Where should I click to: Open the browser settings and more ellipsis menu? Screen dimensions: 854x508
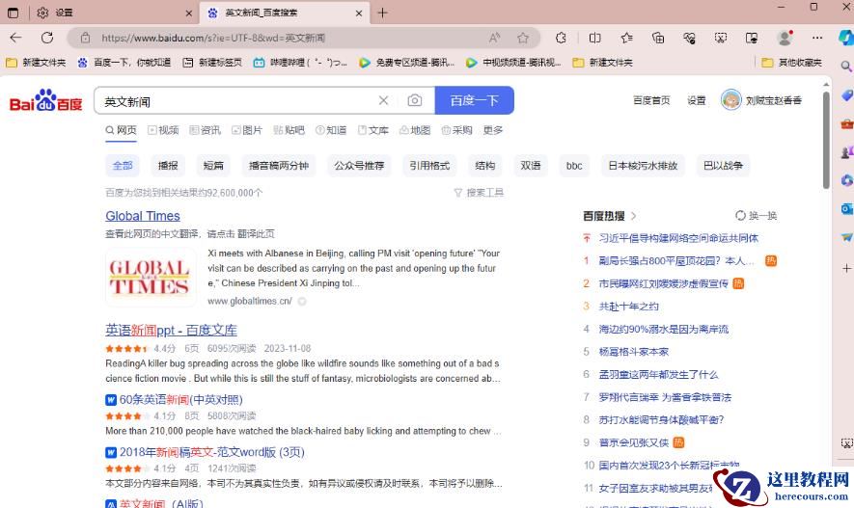pyautogui.click(x=817, y=38)
